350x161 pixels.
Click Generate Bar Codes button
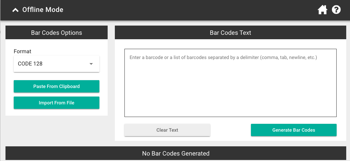click(294, 130)
